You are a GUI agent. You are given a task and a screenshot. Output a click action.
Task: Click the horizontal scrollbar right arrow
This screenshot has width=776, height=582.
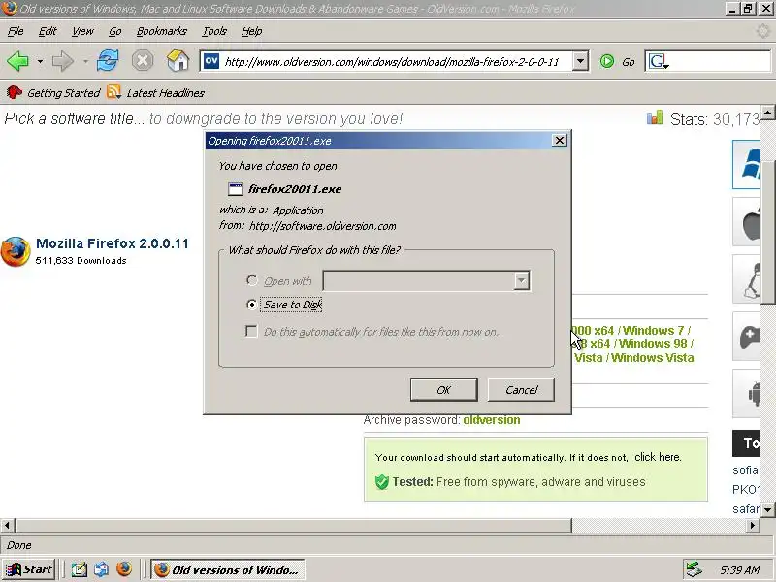coord(753,525)
